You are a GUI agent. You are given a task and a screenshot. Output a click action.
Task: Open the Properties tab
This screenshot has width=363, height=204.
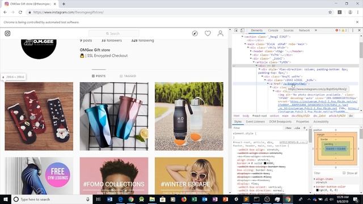[x=302, y=122]
